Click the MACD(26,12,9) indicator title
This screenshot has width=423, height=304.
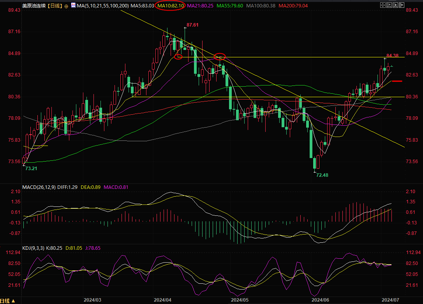[39, 187]
